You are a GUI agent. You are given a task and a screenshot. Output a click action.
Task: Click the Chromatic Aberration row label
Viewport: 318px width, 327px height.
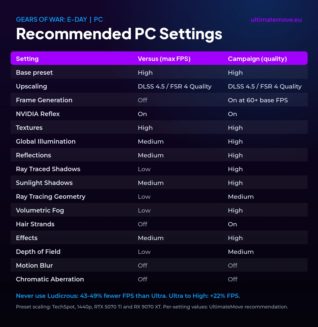50,279
